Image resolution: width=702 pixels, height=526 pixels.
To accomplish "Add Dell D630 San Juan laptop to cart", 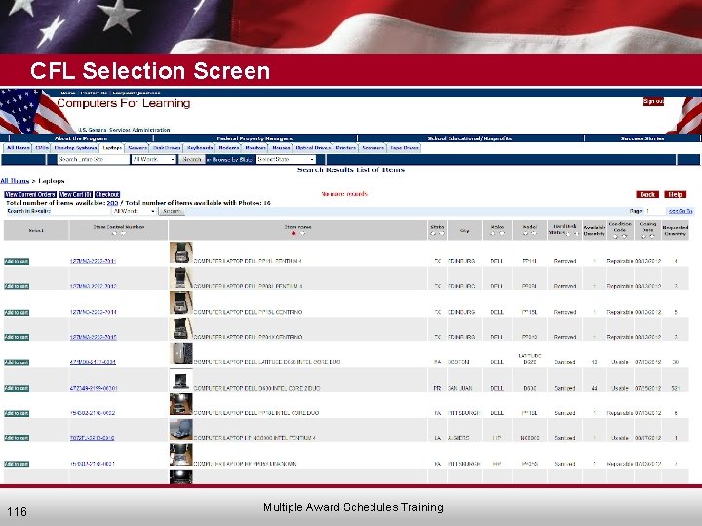I will click(x=17, y=388).
